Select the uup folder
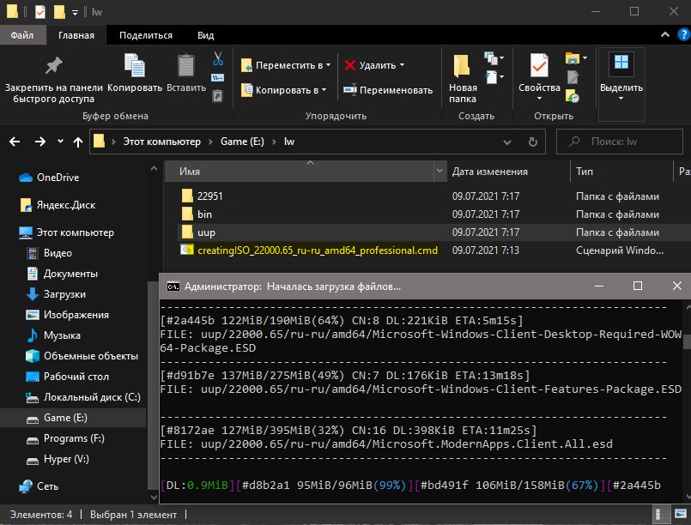Image resolution: width=691 pixels, height=525 pixels. [206, 232]
